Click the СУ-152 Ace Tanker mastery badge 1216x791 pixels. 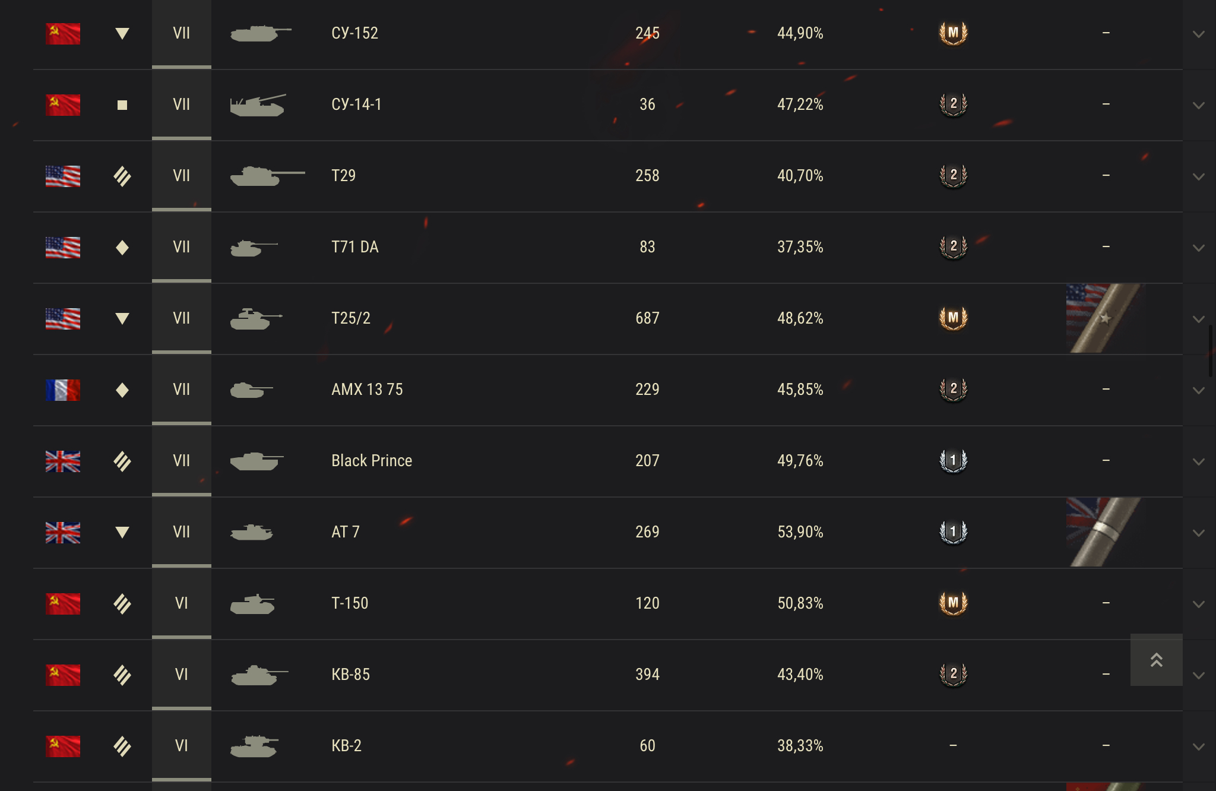coord(953,33)
